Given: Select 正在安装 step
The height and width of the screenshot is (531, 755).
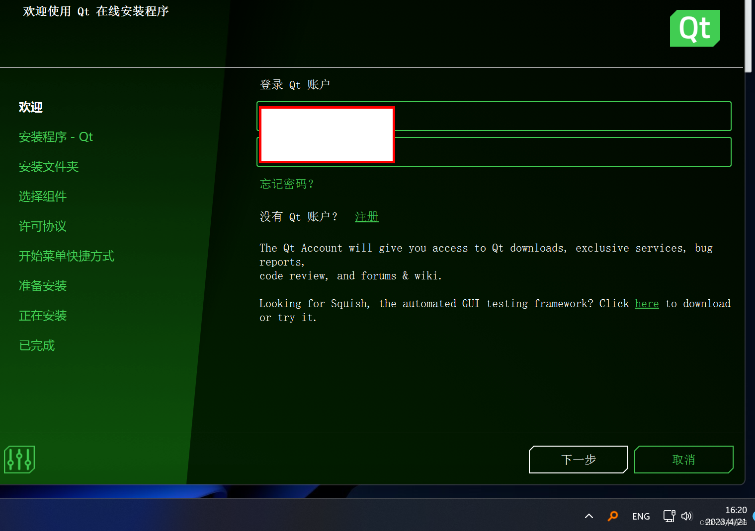Looking at the screenshot, I should pyautogui.click(x=43, y=316).
